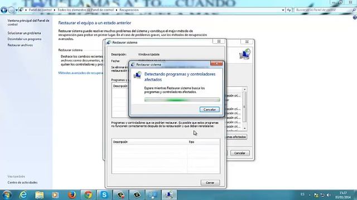Screen dimensions: 357x200
Task: Click 'Tipo' column header in lower list
Action: [204, 142]
